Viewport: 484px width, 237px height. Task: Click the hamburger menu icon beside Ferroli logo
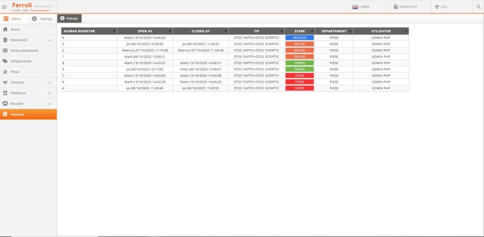pos(5,7)
